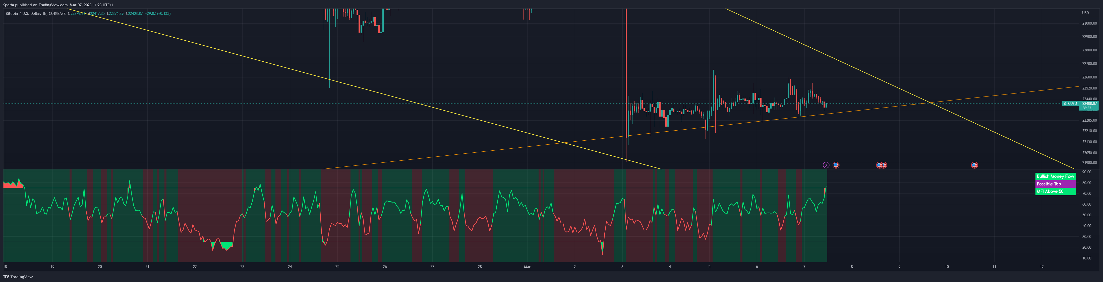Click the +29.02 (+0.13%) change value
This screenshot has width=1103, height=282.
[158, 14]
